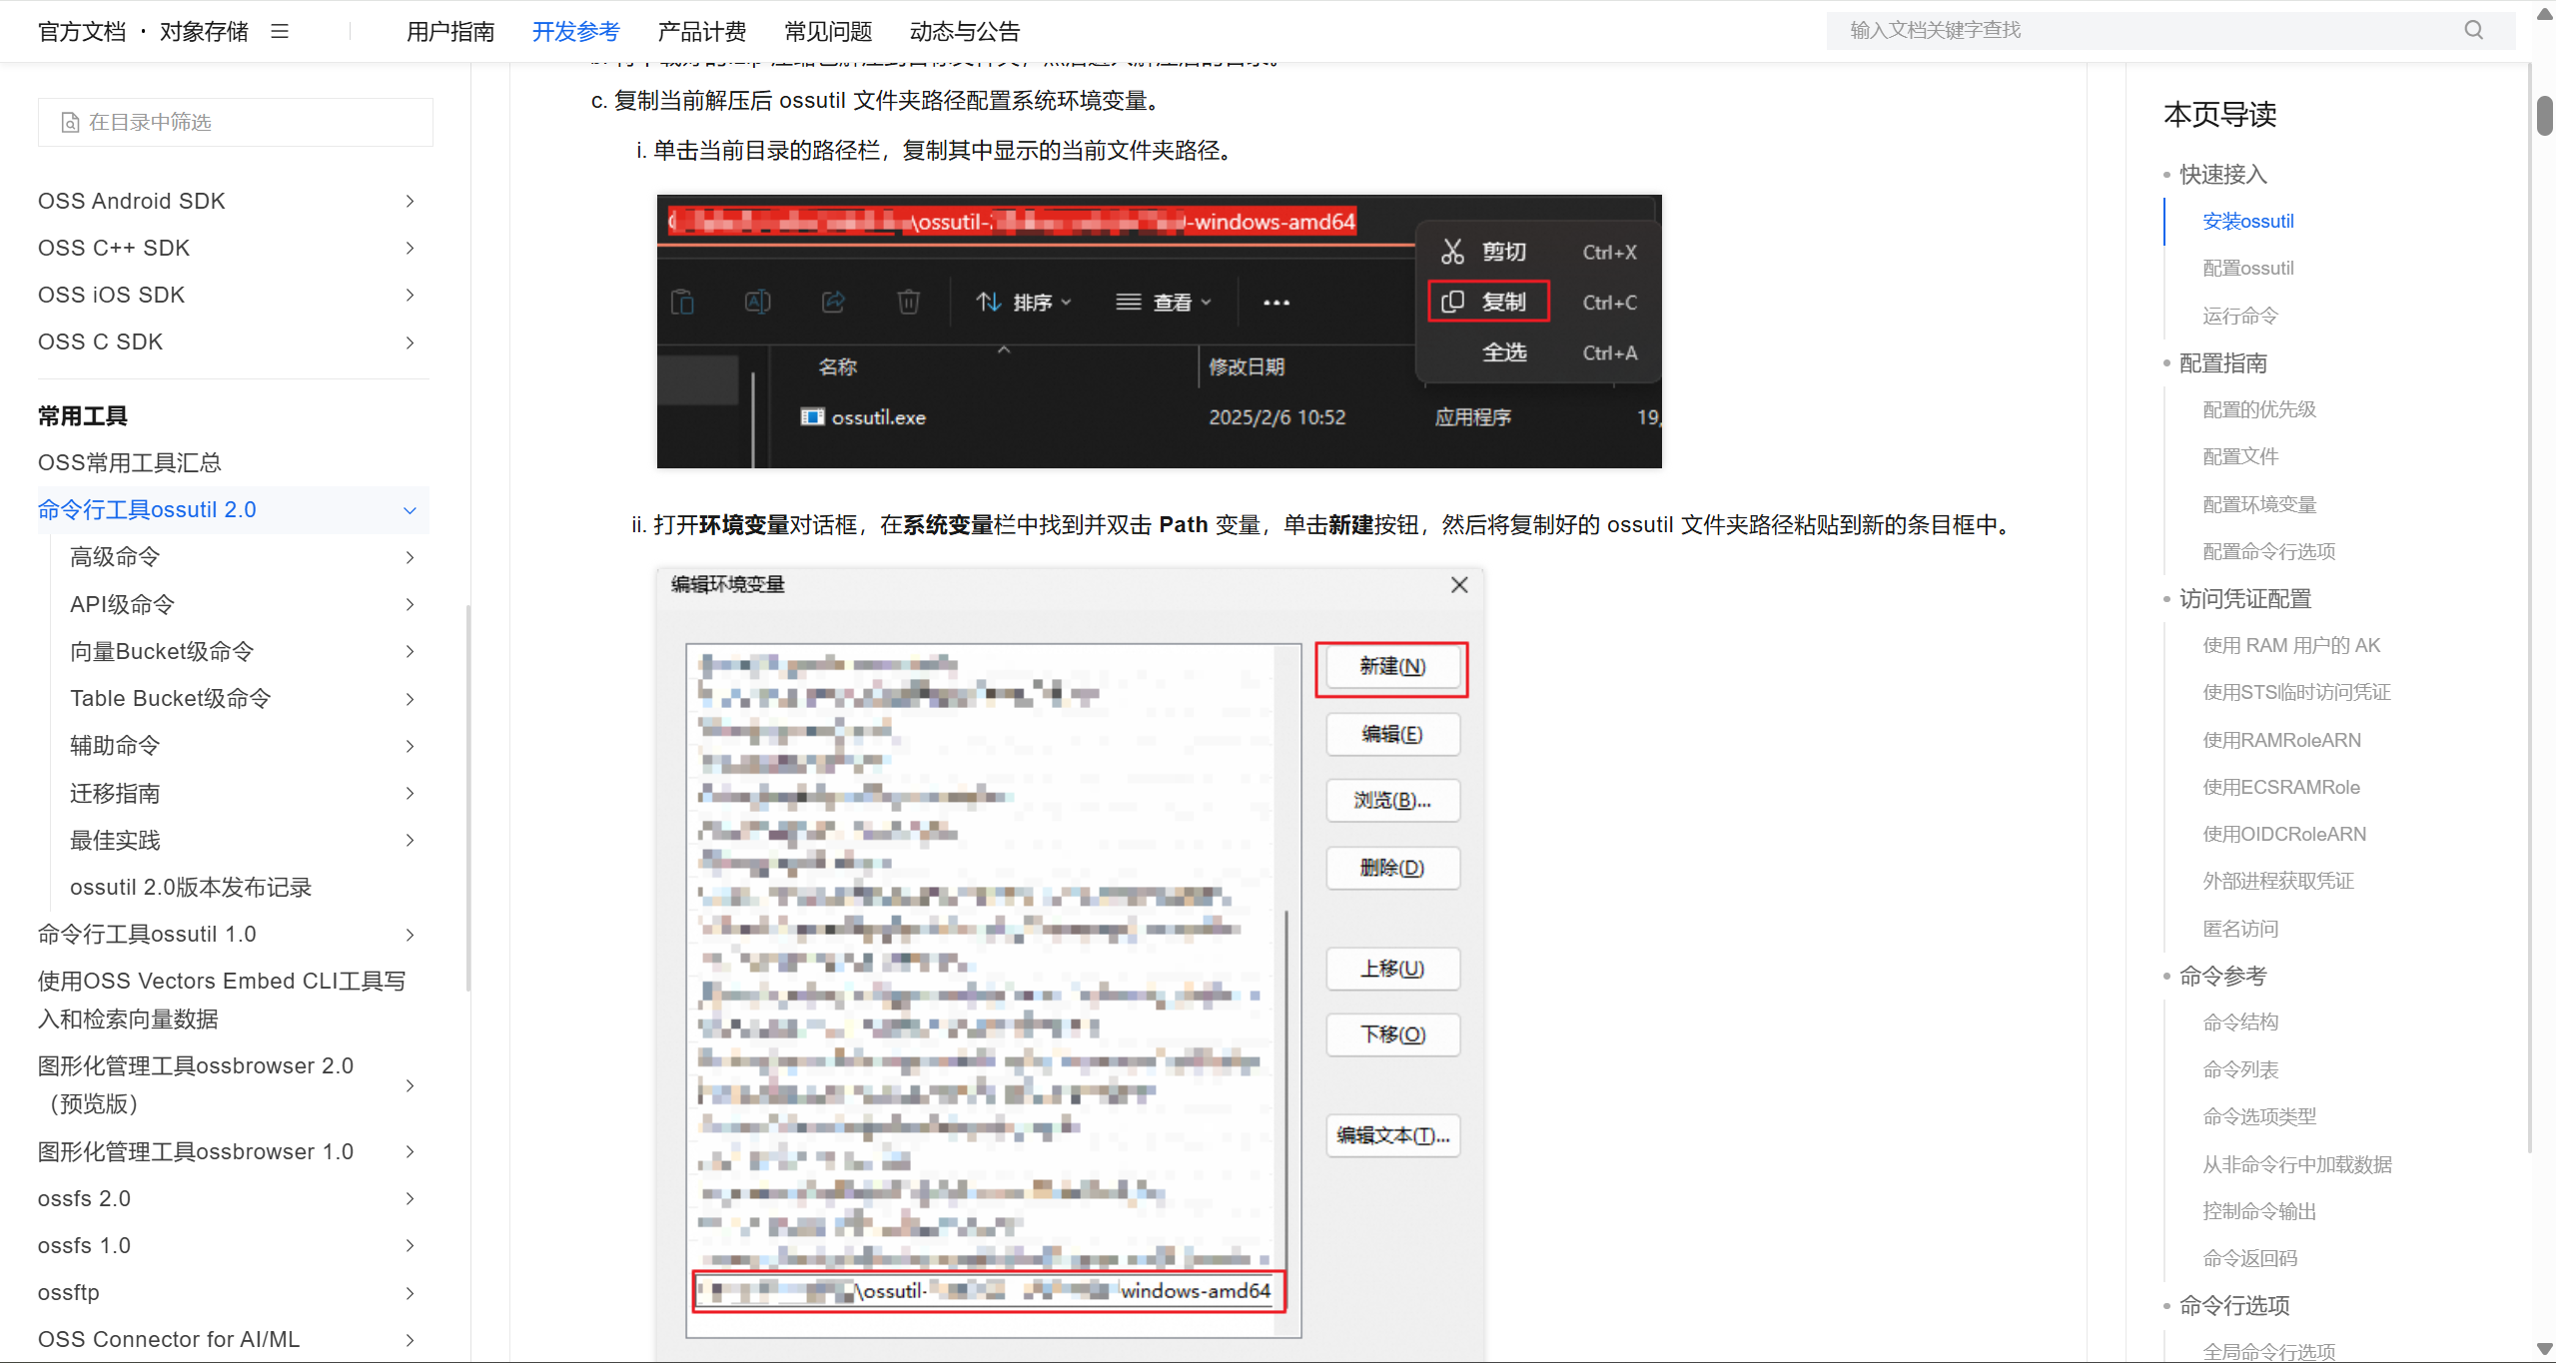
Task: Focus the 在目录中筛选 filter field
Action: [x=236, y=122]
